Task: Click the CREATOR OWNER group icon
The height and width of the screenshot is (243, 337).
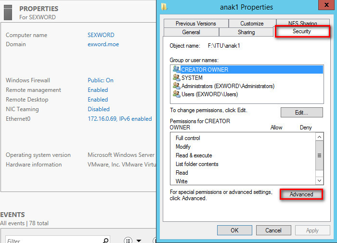Action: pyautogui.click(x=176, y=69)
